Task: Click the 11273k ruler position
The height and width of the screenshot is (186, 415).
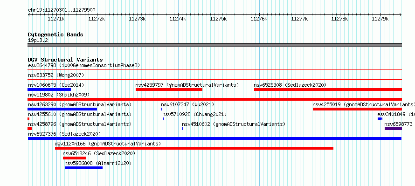Action: pyautogui.click(x=137, y=19)
